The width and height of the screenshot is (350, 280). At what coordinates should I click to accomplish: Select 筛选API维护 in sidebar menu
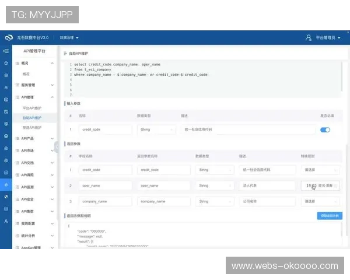click(x=32, y=127)
